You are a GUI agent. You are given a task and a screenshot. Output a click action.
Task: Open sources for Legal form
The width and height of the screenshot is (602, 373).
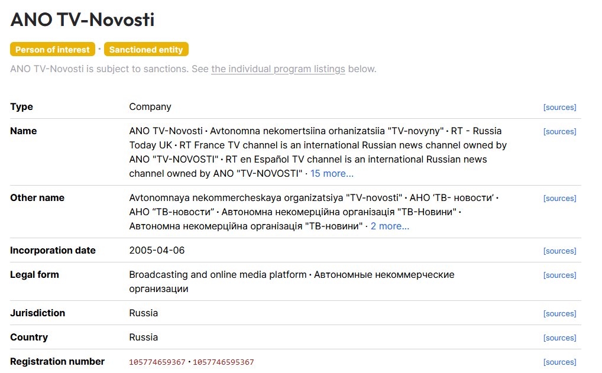click(559, 275)
